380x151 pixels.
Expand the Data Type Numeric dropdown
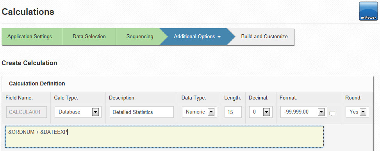(211, 112)
